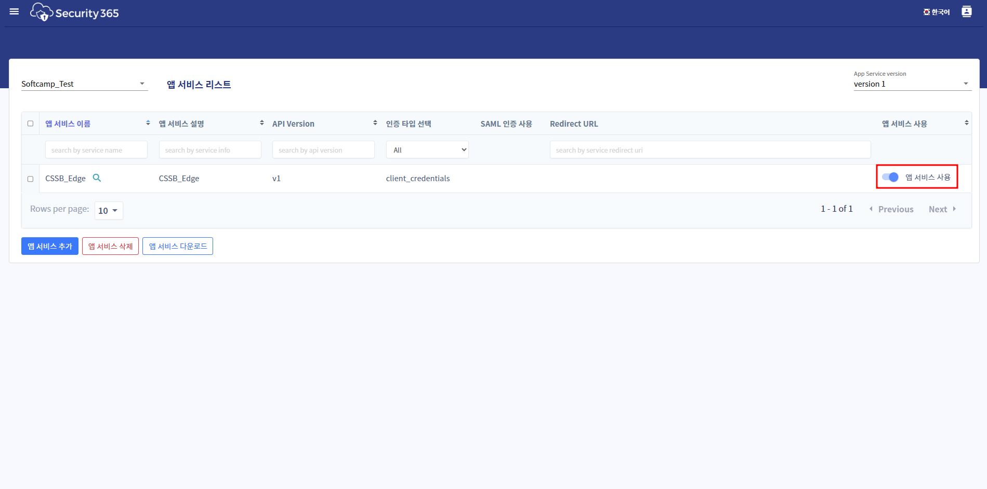
Task: Open the user account profile icon
Action: pyautogui.click(x=966, y=11)
